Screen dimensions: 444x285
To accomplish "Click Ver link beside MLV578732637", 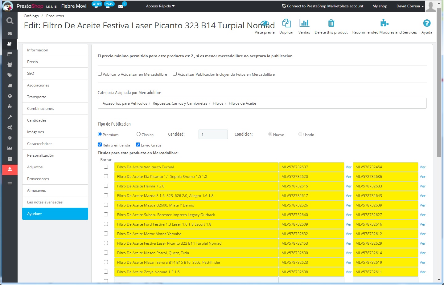I will click(x=348, y=167).
